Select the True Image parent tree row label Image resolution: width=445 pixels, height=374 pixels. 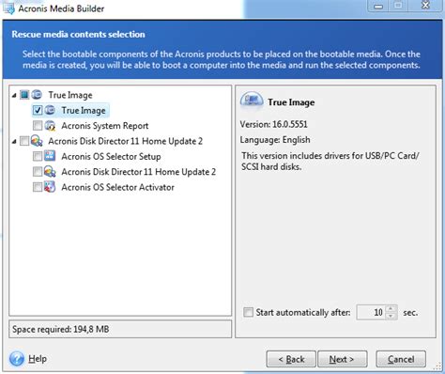click(70, 95)
